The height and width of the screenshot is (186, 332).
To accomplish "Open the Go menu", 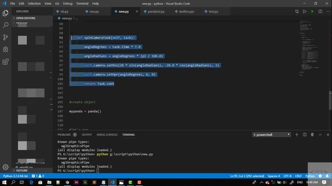I will point(57,4).
